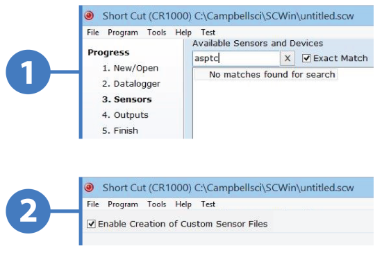This screenshot has height=255, width=382.
Task: Go to the 2. Datalogger progress step
Action: 131,84
